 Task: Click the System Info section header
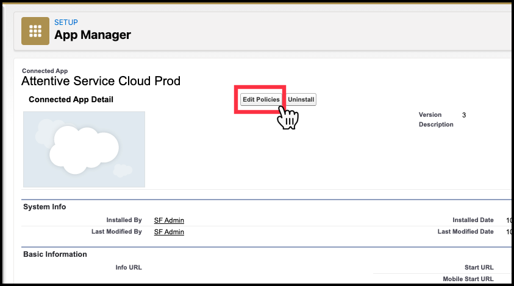point(45,207)
